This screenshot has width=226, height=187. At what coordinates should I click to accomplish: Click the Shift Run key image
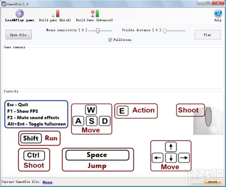(x=39, y=138)
